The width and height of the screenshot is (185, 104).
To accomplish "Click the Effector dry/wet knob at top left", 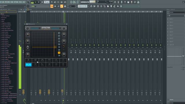I will point(28,28).
